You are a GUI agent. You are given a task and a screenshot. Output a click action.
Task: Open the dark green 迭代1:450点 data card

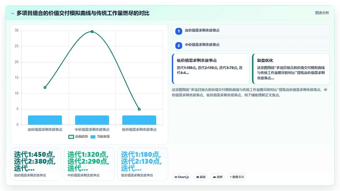[x=36, y=164]
